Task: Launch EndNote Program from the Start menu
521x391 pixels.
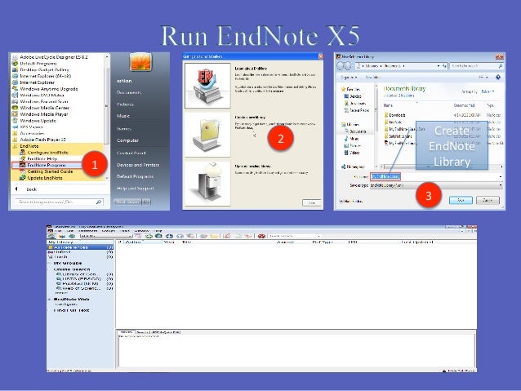Action: click(x=47, y=165)
